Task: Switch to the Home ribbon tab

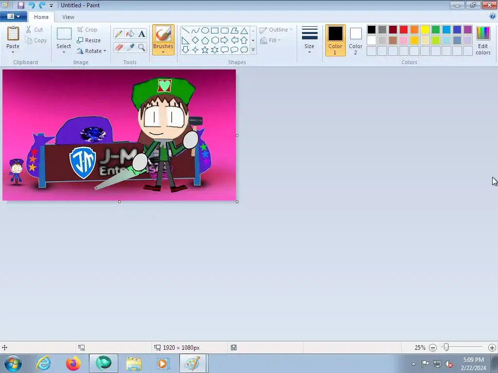Action: pyautogui.click(x=41, y=17)
